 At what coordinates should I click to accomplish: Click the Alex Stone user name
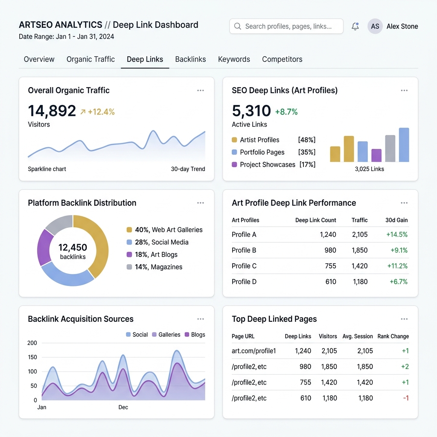point(402,26)
